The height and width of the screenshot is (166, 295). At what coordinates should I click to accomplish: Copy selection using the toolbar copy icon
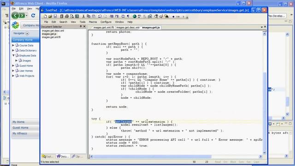[88, 17]
